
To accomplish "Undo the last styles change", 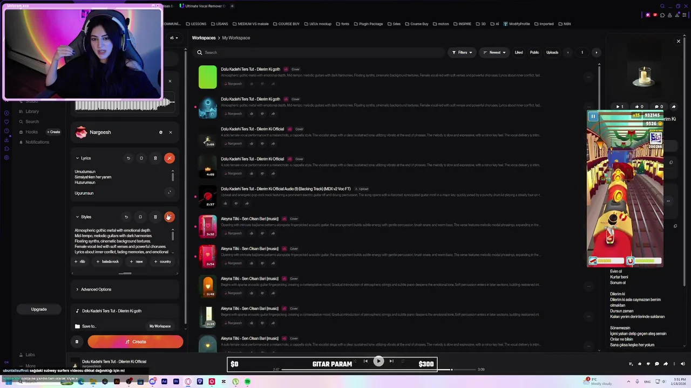I will (x=126, y=217).
